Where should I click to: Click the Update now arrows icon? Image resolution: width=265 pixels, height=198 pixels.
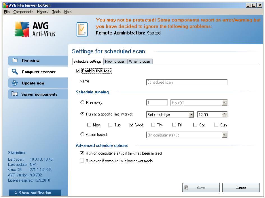pyautogui.click(x=15, y=83)
